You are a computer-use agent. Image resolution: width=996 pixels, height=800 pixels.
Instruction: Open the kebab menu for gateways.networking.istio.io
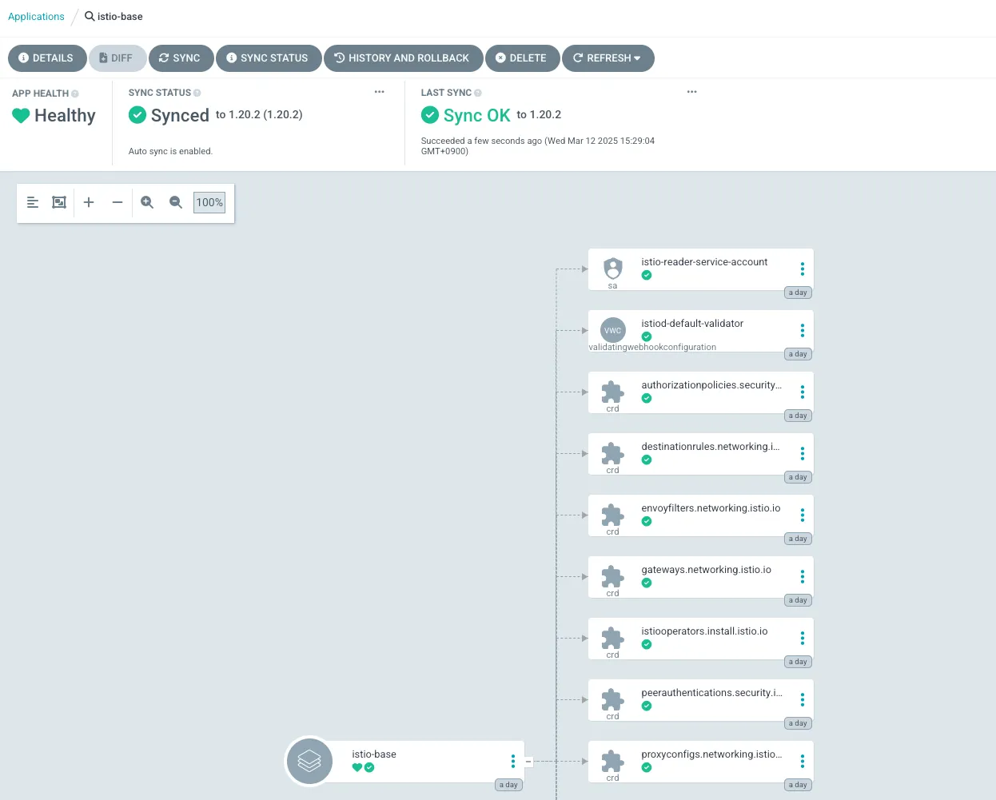click(x=803, y=577)
